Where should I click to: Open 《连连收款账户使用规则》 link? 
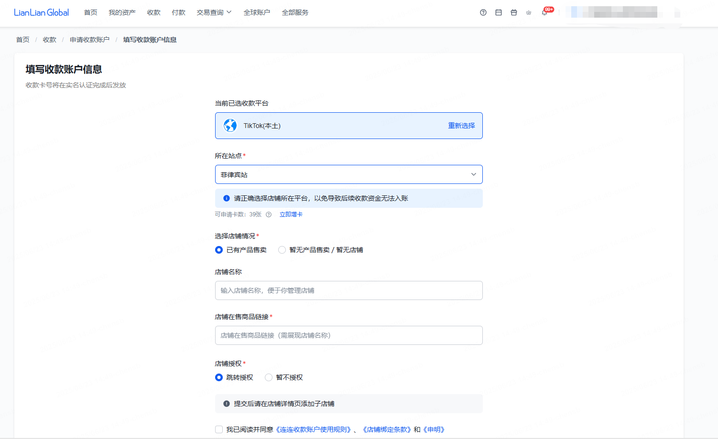[313, 429]
